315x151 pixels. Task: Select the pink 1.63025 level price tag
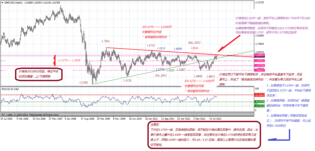pos(259,55)
